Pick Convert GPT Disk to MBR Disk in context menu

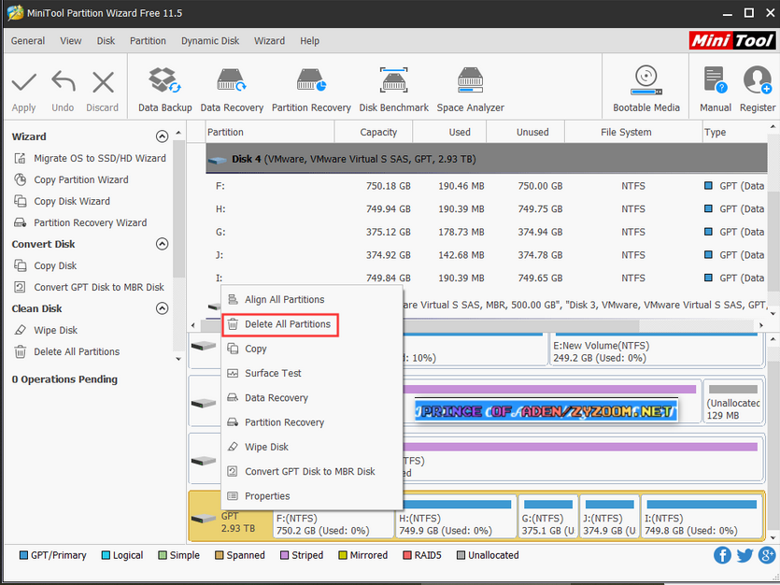point(312,472)
